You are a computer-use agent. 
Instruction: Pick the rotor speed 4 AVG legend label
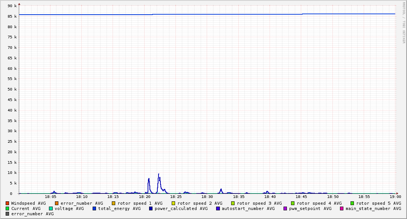pos(319,203)
